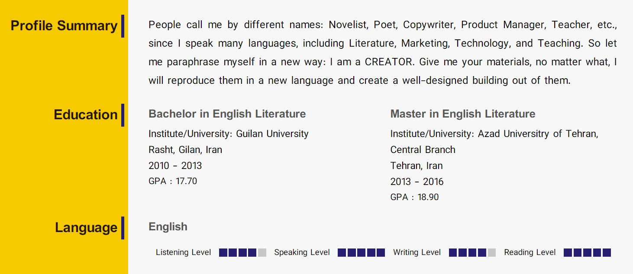Screen dimensions: 633x274
Task: Click the word CREATOR in summary
Action: tap(388, 62)
